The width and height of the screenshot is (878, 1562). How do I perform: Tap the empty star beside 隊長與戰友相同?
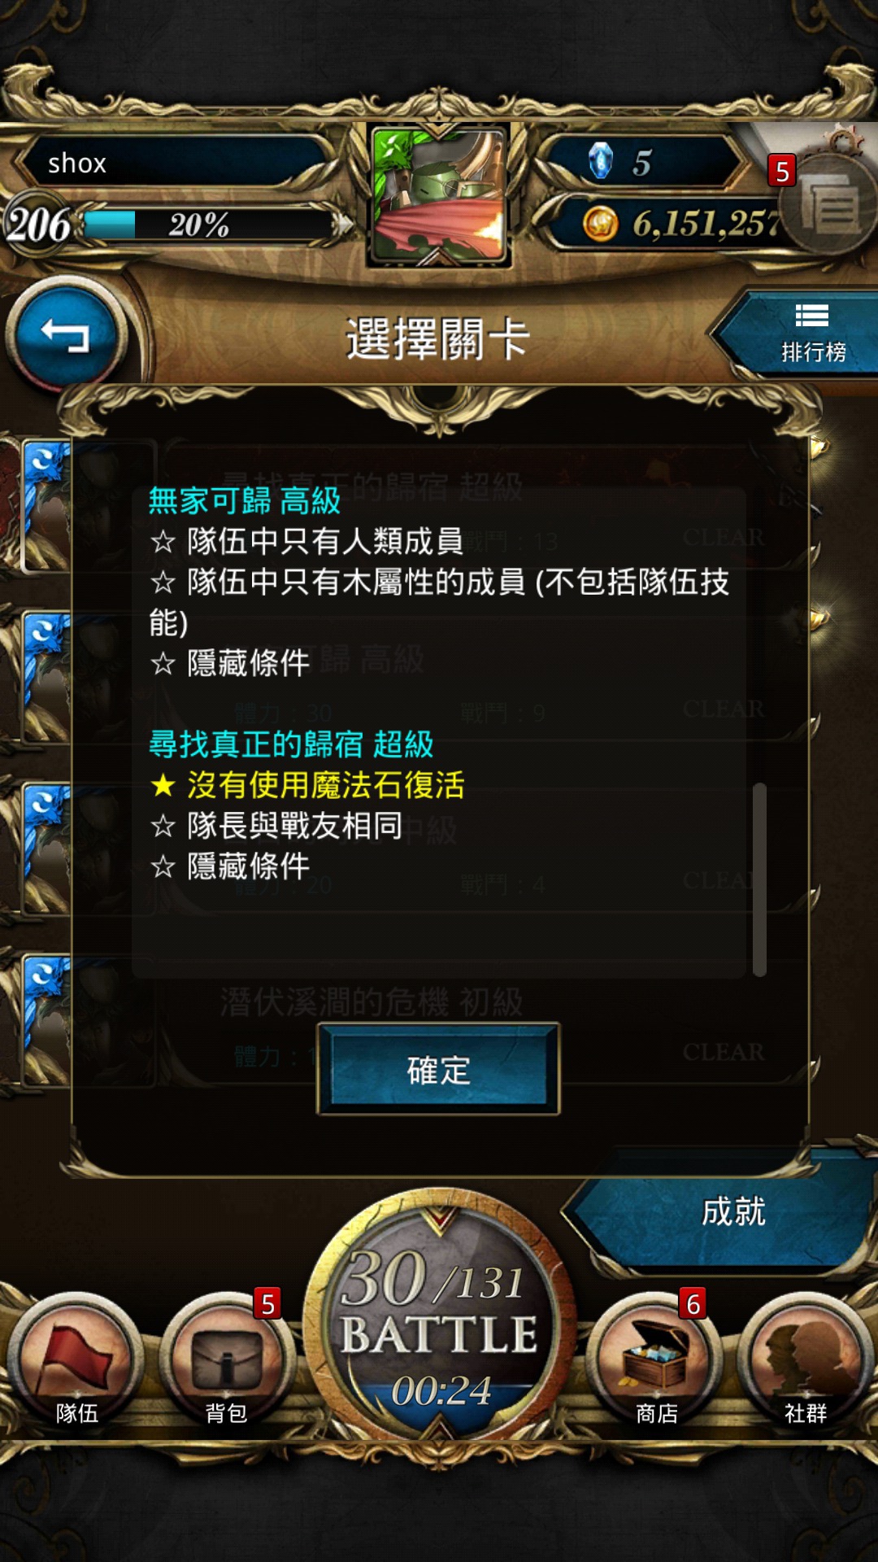tap(163, 826)
